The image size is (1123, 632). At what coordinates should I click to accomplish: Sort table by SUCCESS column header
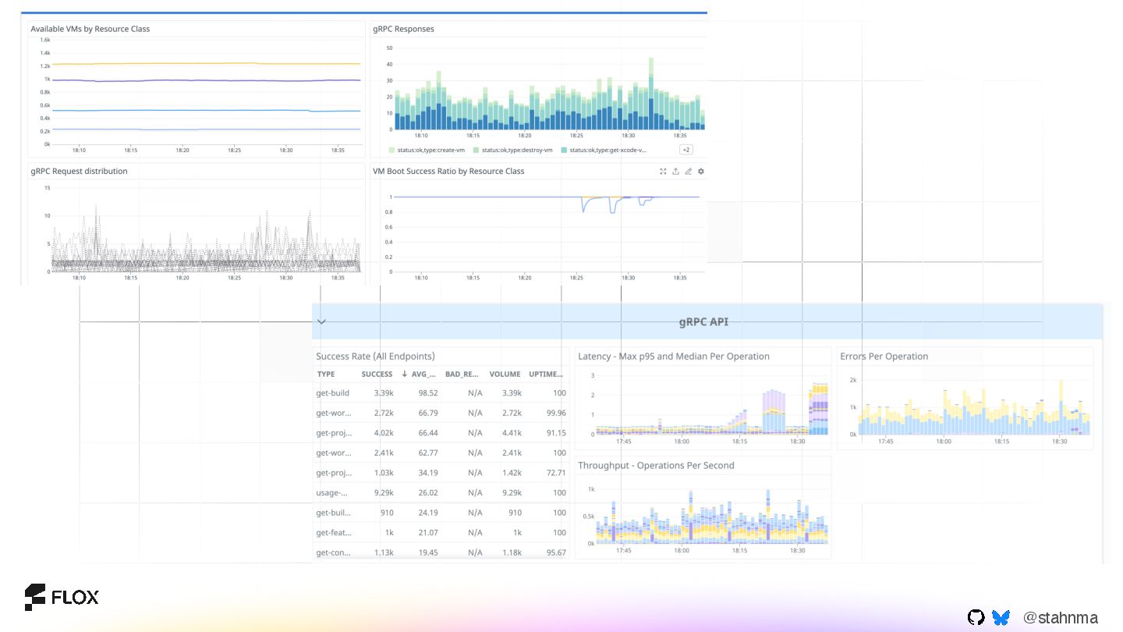click(377, 375)
